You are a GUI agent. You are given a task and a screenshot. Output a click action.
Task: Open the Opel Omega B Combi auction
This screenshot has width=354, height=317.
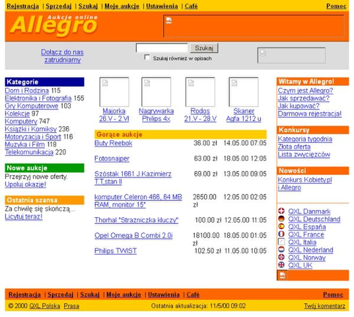[x=133, y=235]
